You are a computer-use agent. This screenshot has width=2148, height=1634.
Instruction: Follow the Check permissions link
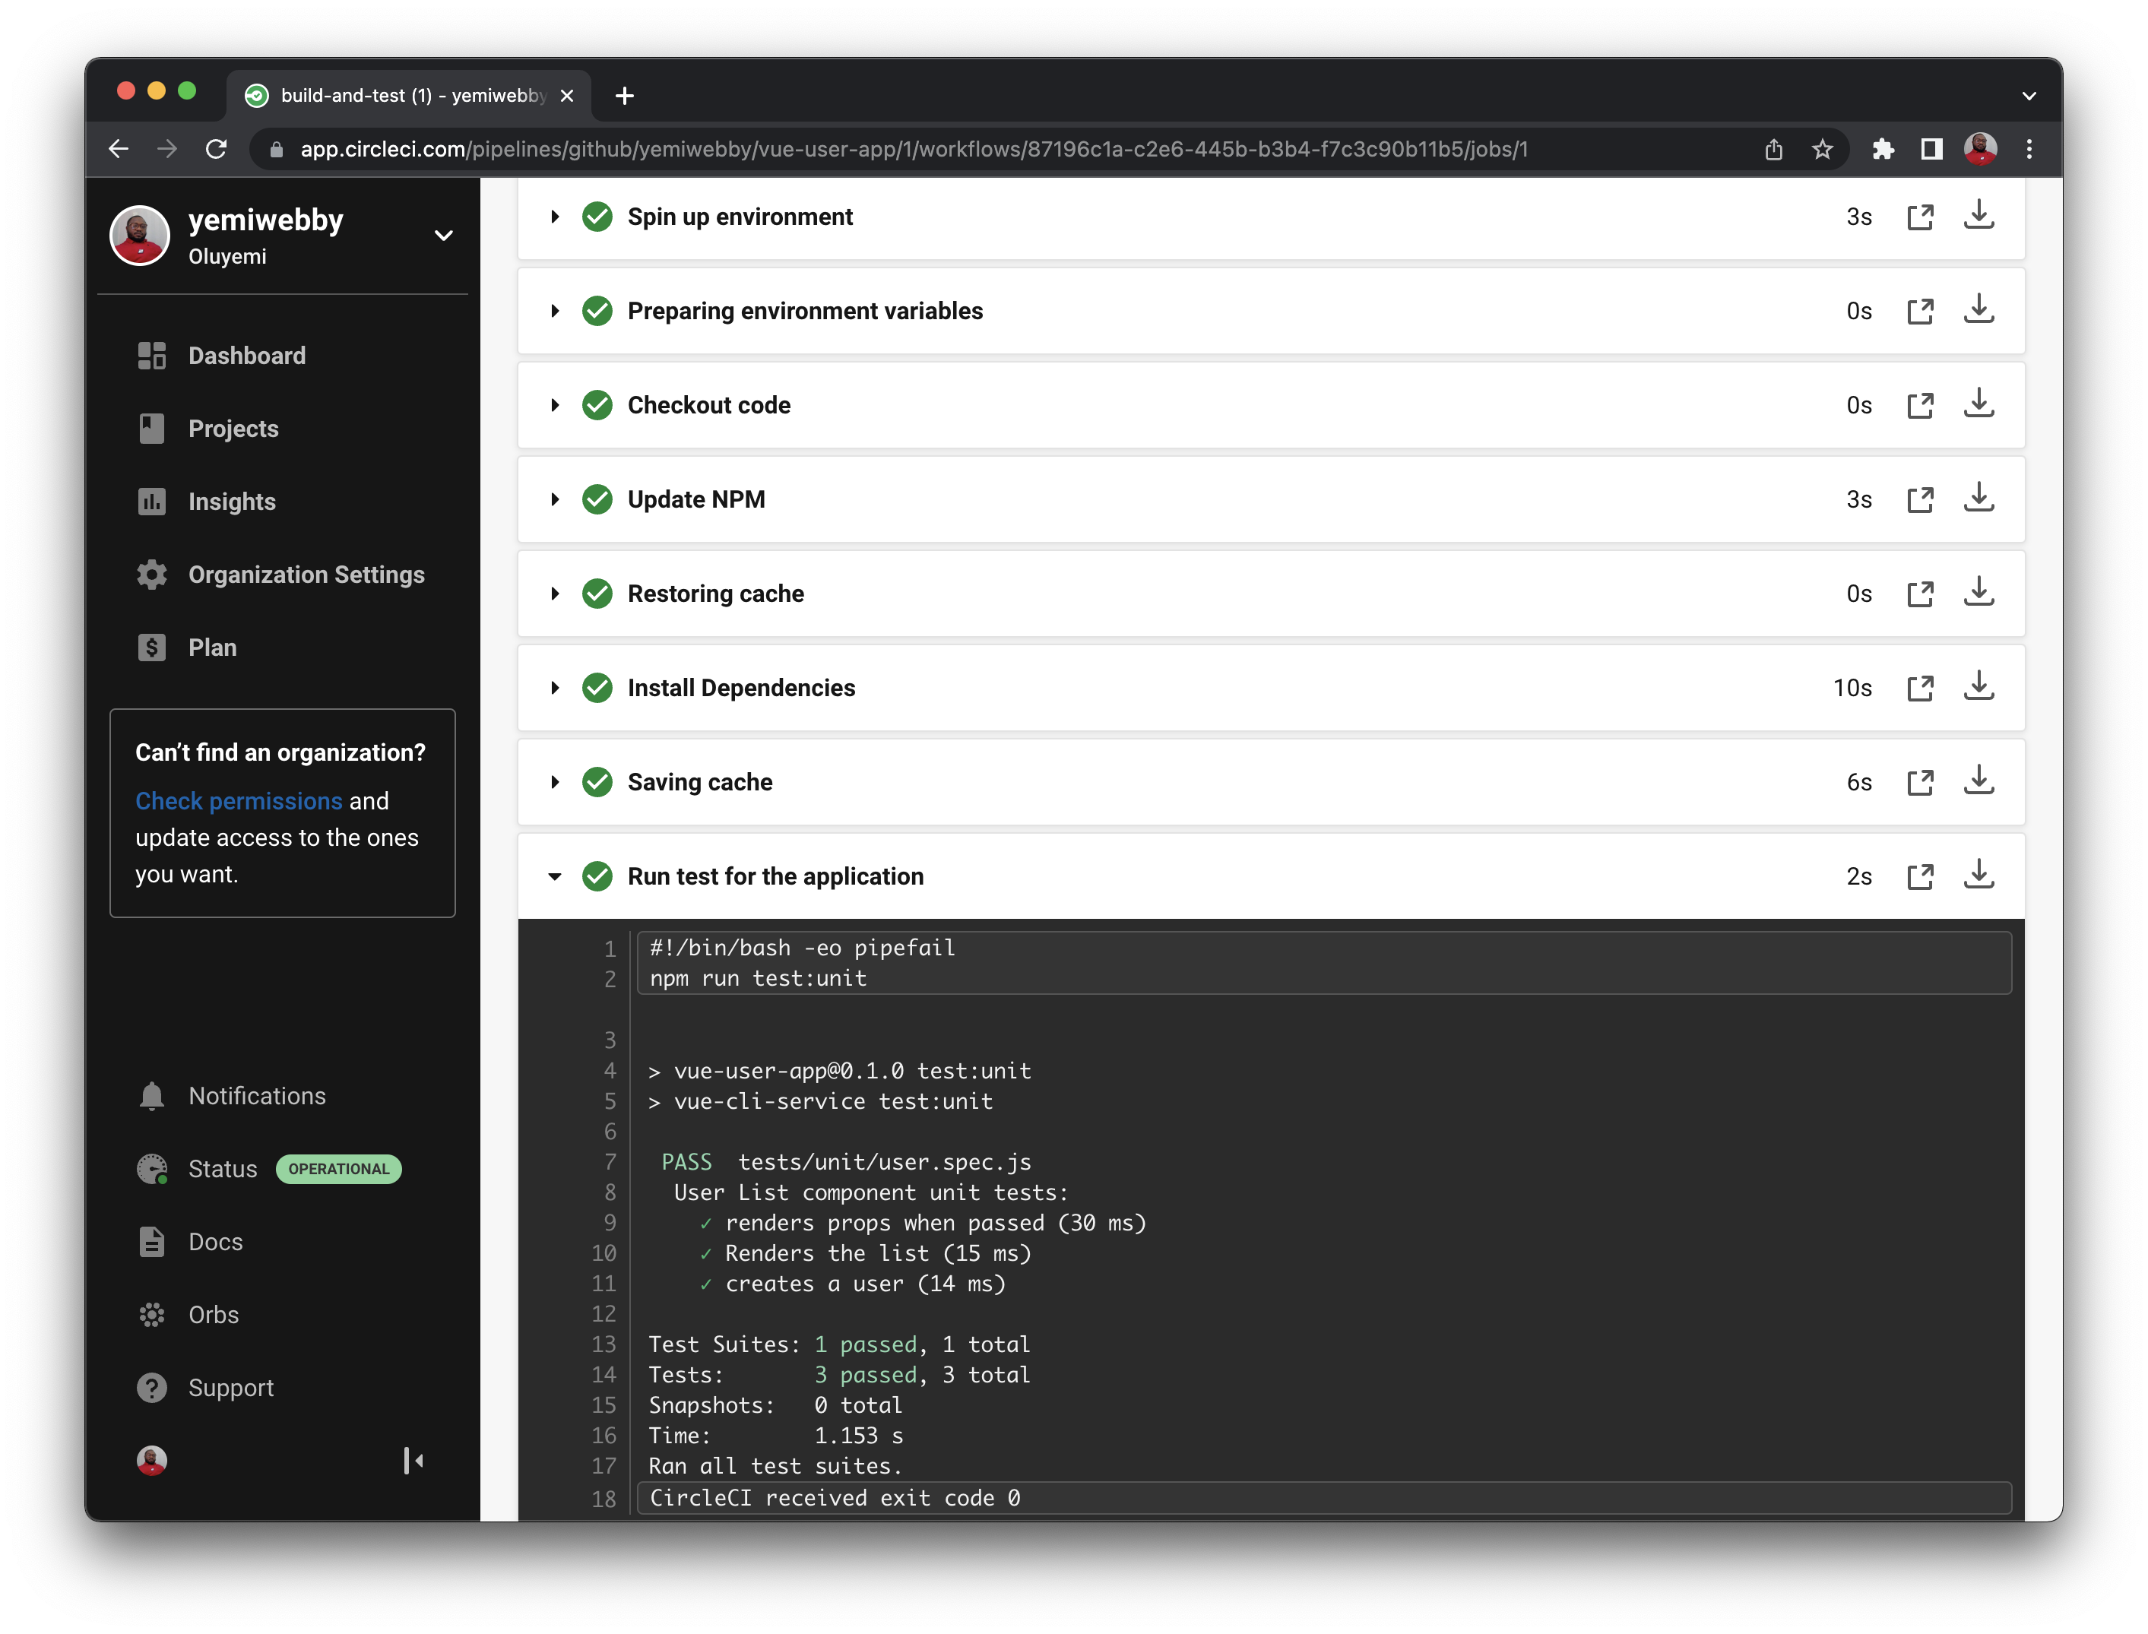coord(239,800)
